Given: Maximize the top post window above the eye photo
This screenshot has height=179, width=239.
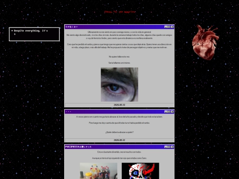Looking at the screenshot, I should pos(169,27).
